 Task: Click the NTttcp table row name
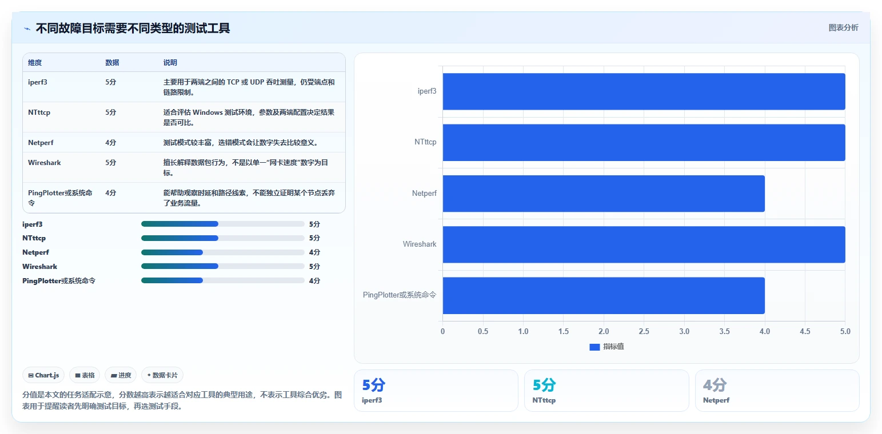[39, 112]
